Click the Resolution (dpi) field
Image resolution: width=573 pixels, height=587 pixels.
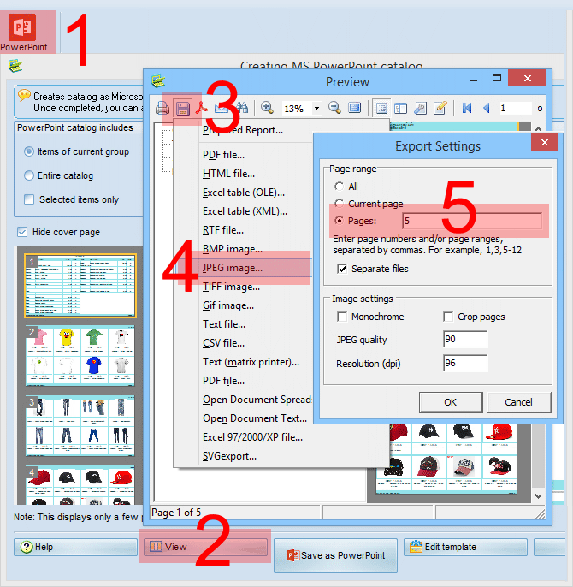(x=465, y=363)
